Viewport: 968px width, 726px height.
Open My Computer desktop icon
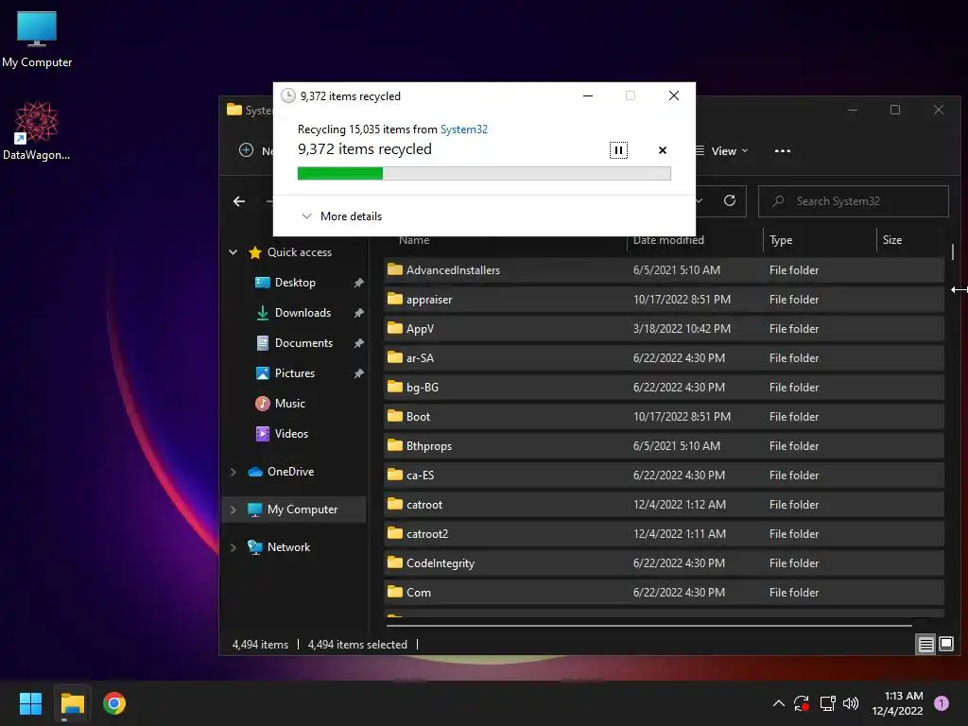click(37, 38)
